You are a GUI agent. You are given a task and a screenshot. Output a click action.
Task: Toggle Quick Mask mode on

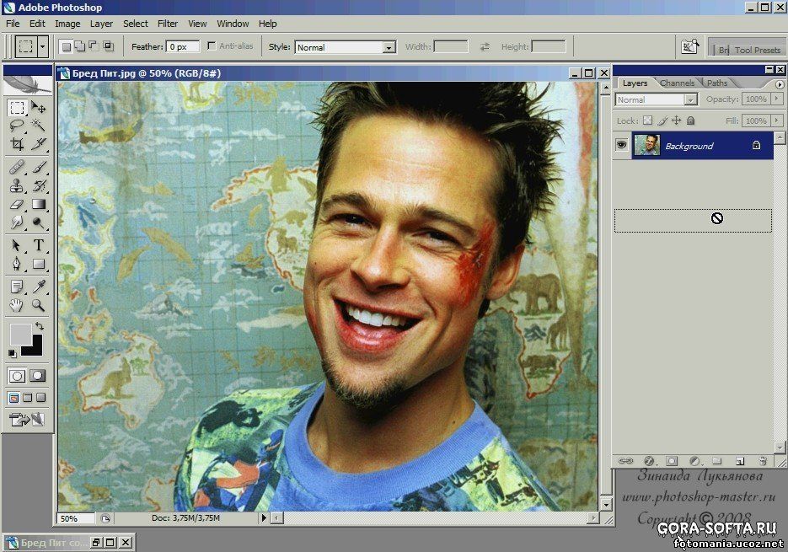pos(38,376)
